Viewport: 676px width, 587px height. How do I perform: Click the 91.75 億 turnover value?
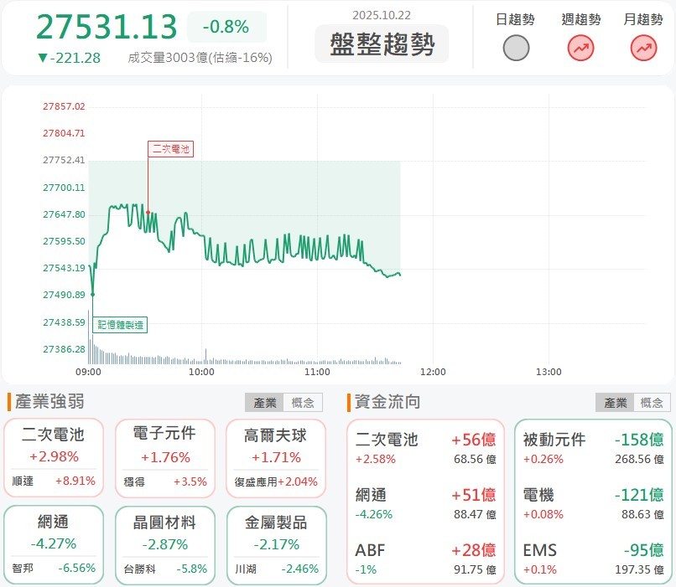tap(475, 569)
